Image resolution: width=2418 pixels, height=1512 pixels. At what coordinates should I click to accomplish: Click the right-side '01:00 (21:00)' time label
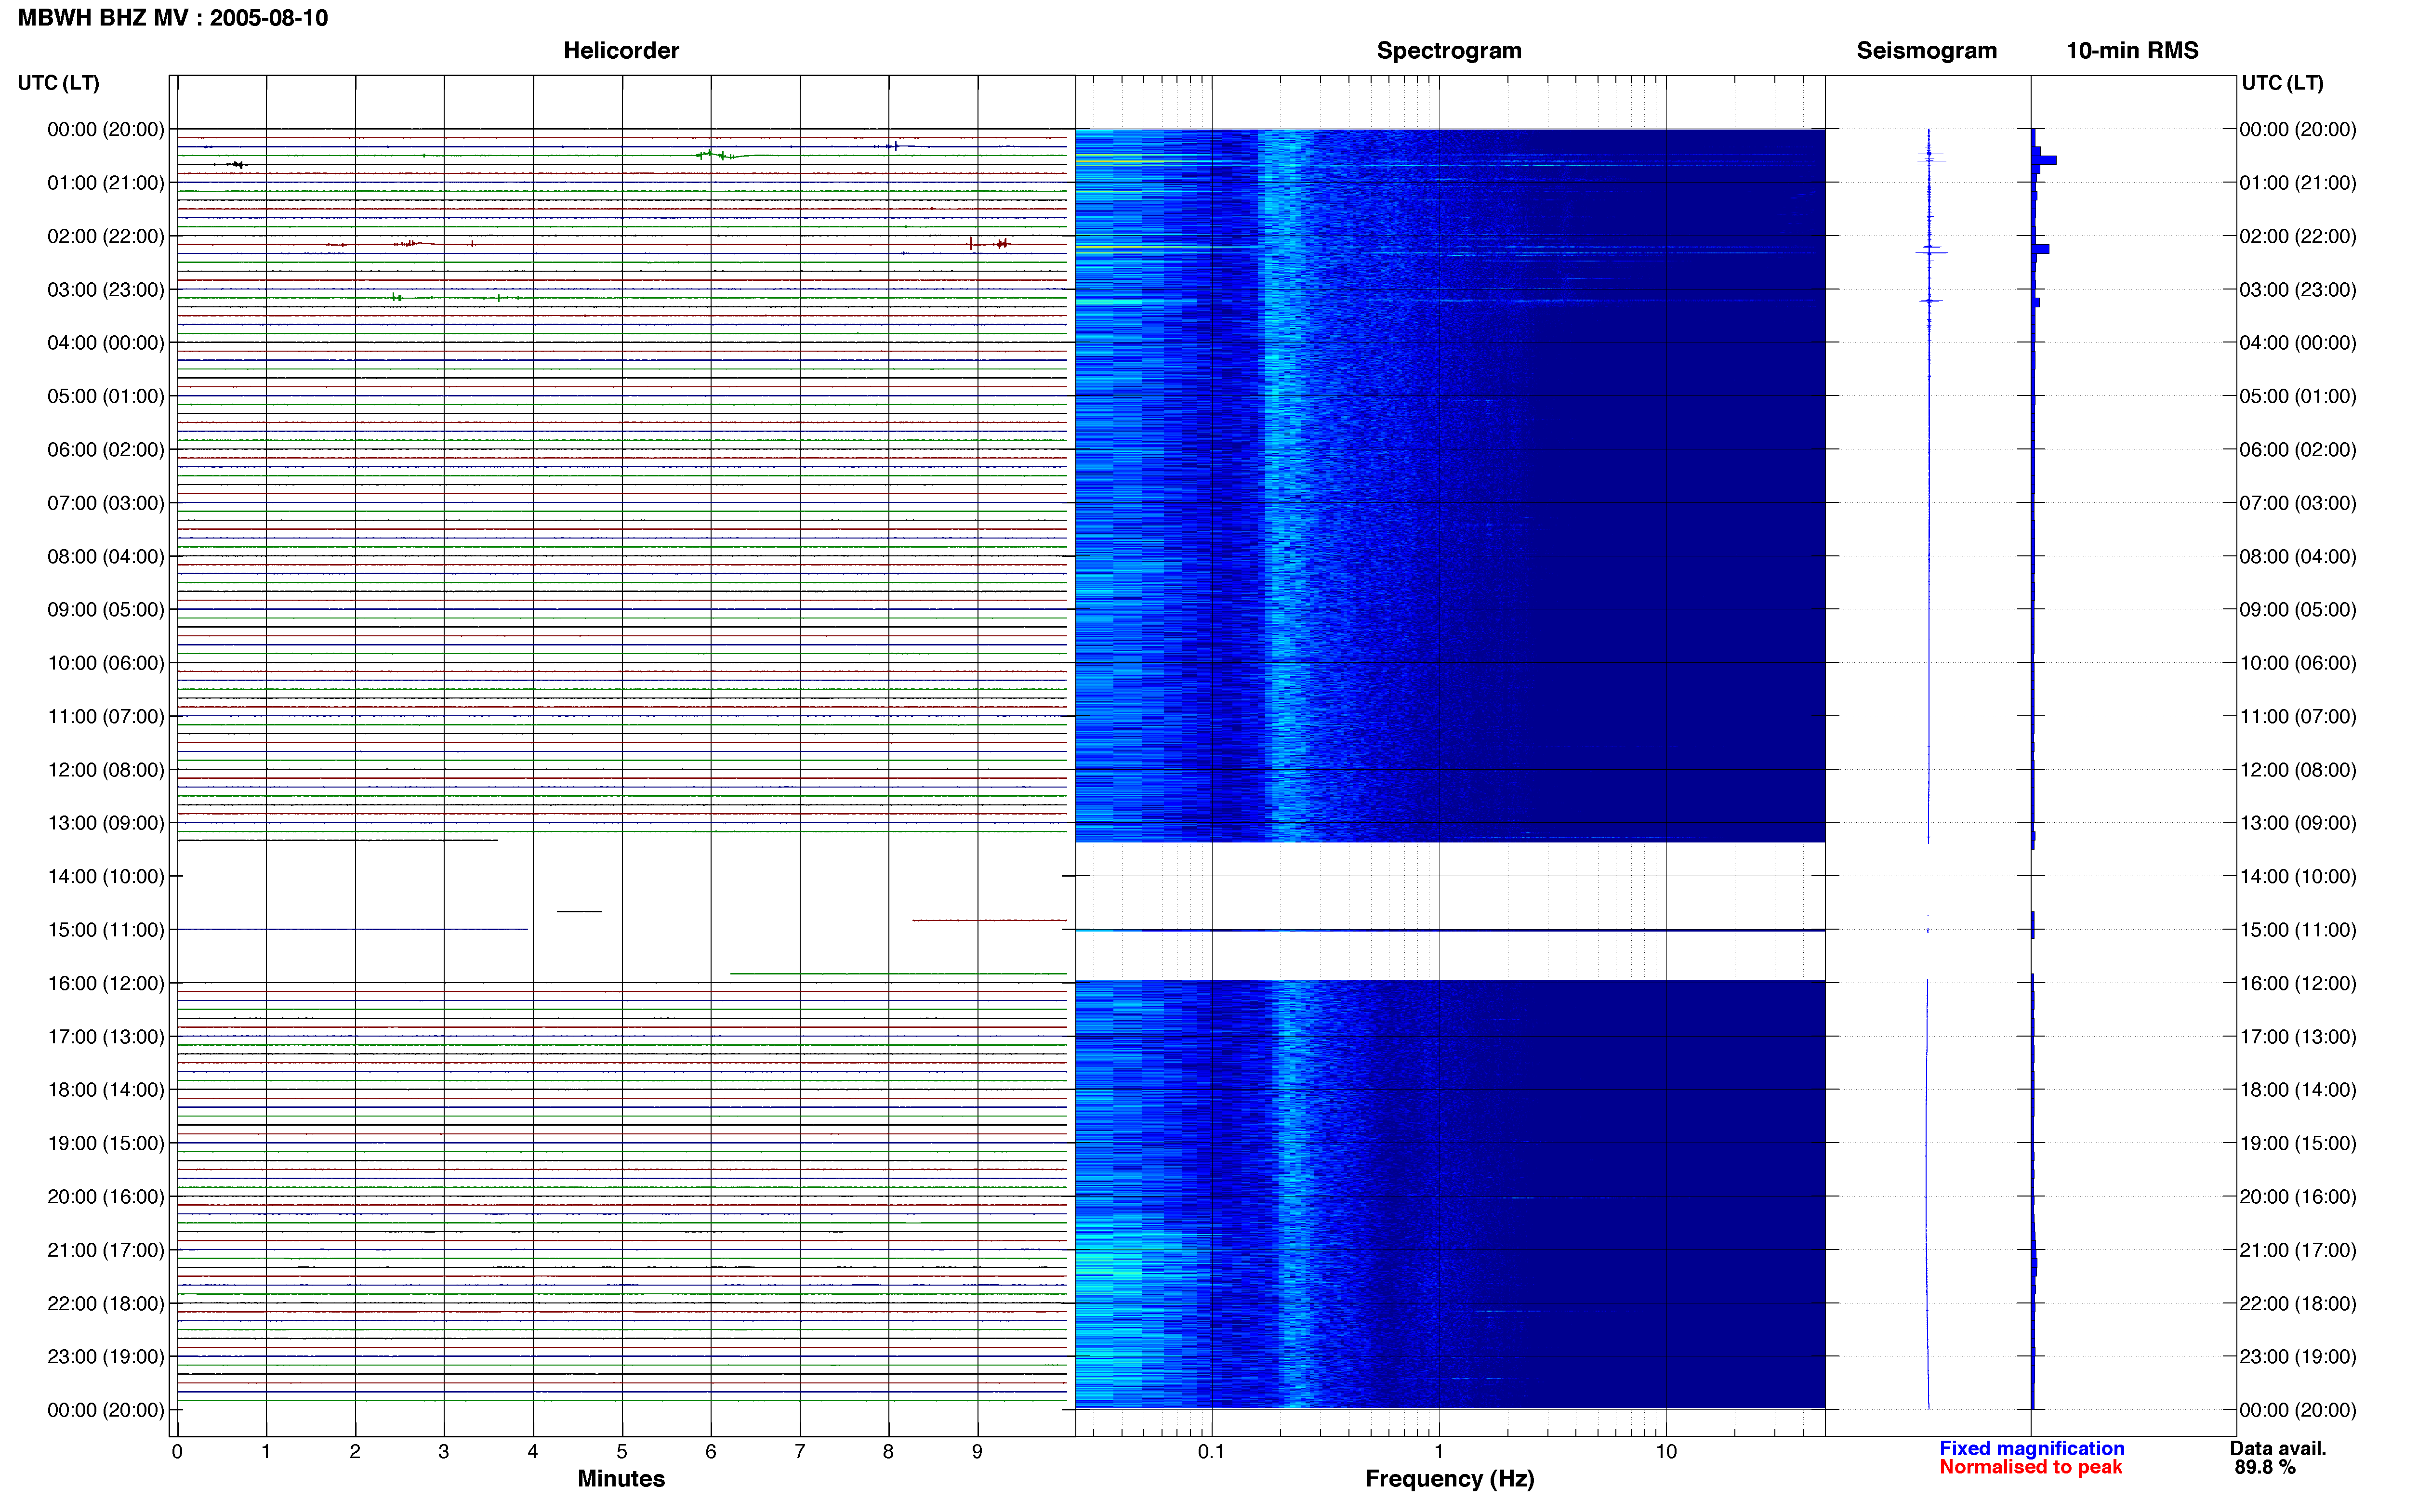pos(2298,183)
